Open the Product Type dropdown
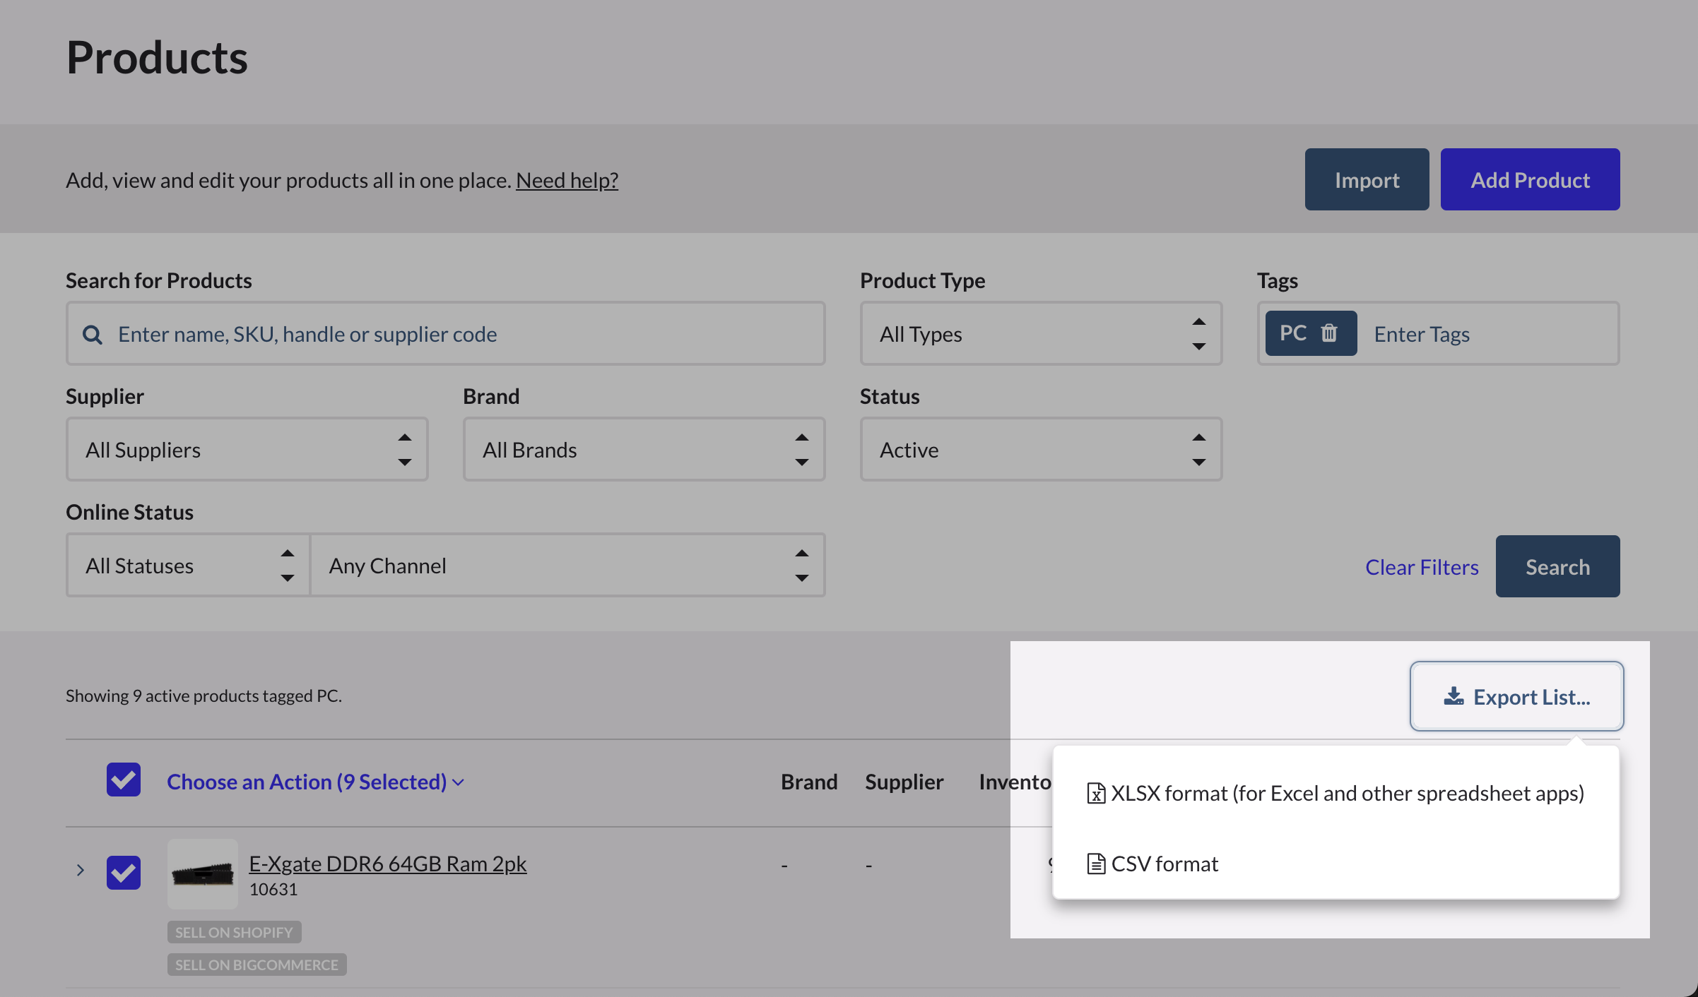Viewport: 1698px width, 997px height. [1040, 334]
